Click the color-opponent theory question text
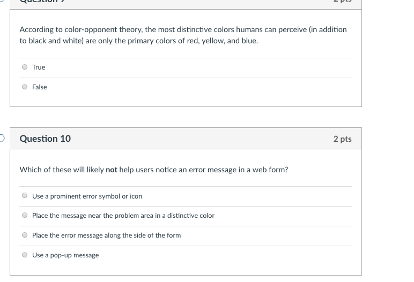This screenshot has width=414, height=282. tap(183, 35)
